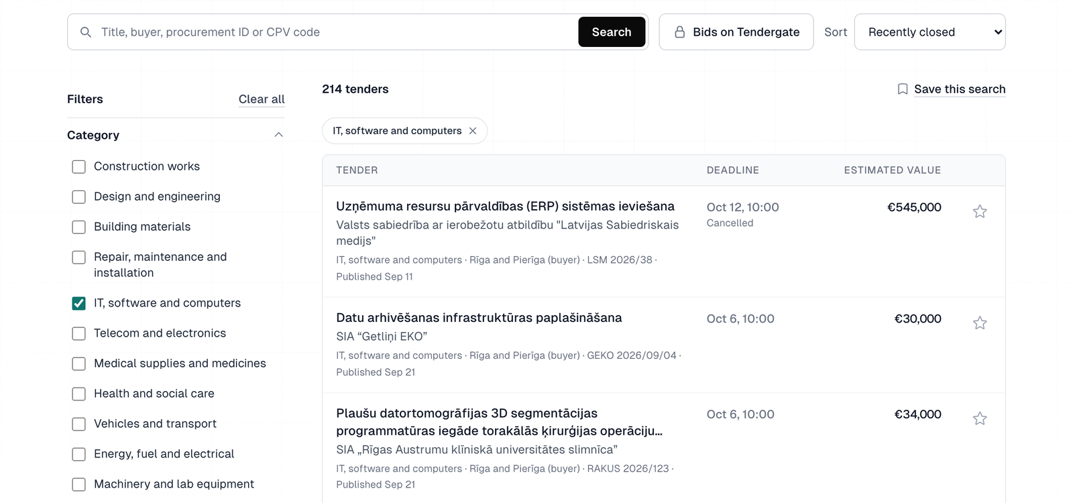Click the Rīgas Austrumu klīniskā universitātes slimnīca buyer
Viewport: 1073px width, 503px height.
pyautogui.click(x=477, y=450)
